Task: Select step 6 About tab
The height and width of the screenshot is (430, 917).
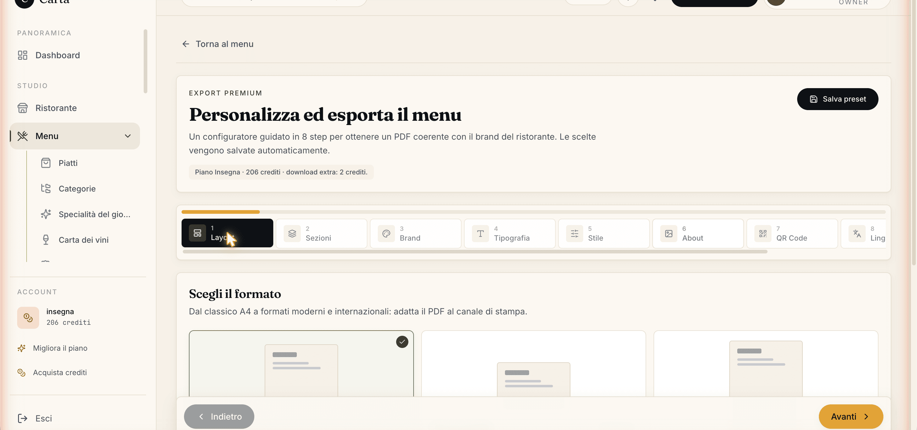Action: (698, 233)
